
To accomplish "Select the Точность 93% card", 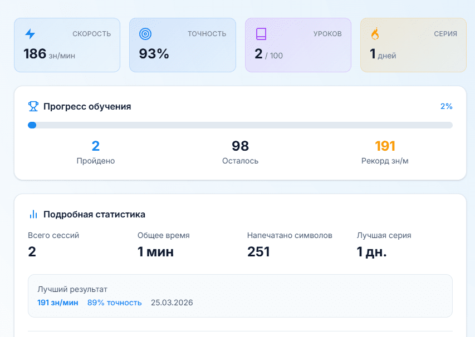I will click(x=182, y=45).
